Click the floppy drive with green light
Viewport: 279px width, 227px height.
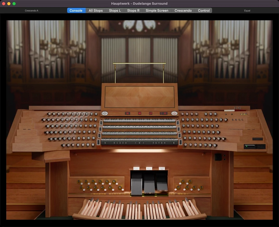tap(250, 147)
